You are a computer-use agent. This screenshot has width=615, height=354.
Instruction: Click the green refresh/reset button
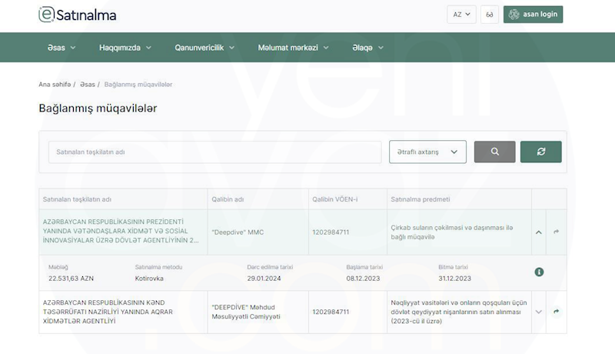point(540,152)
